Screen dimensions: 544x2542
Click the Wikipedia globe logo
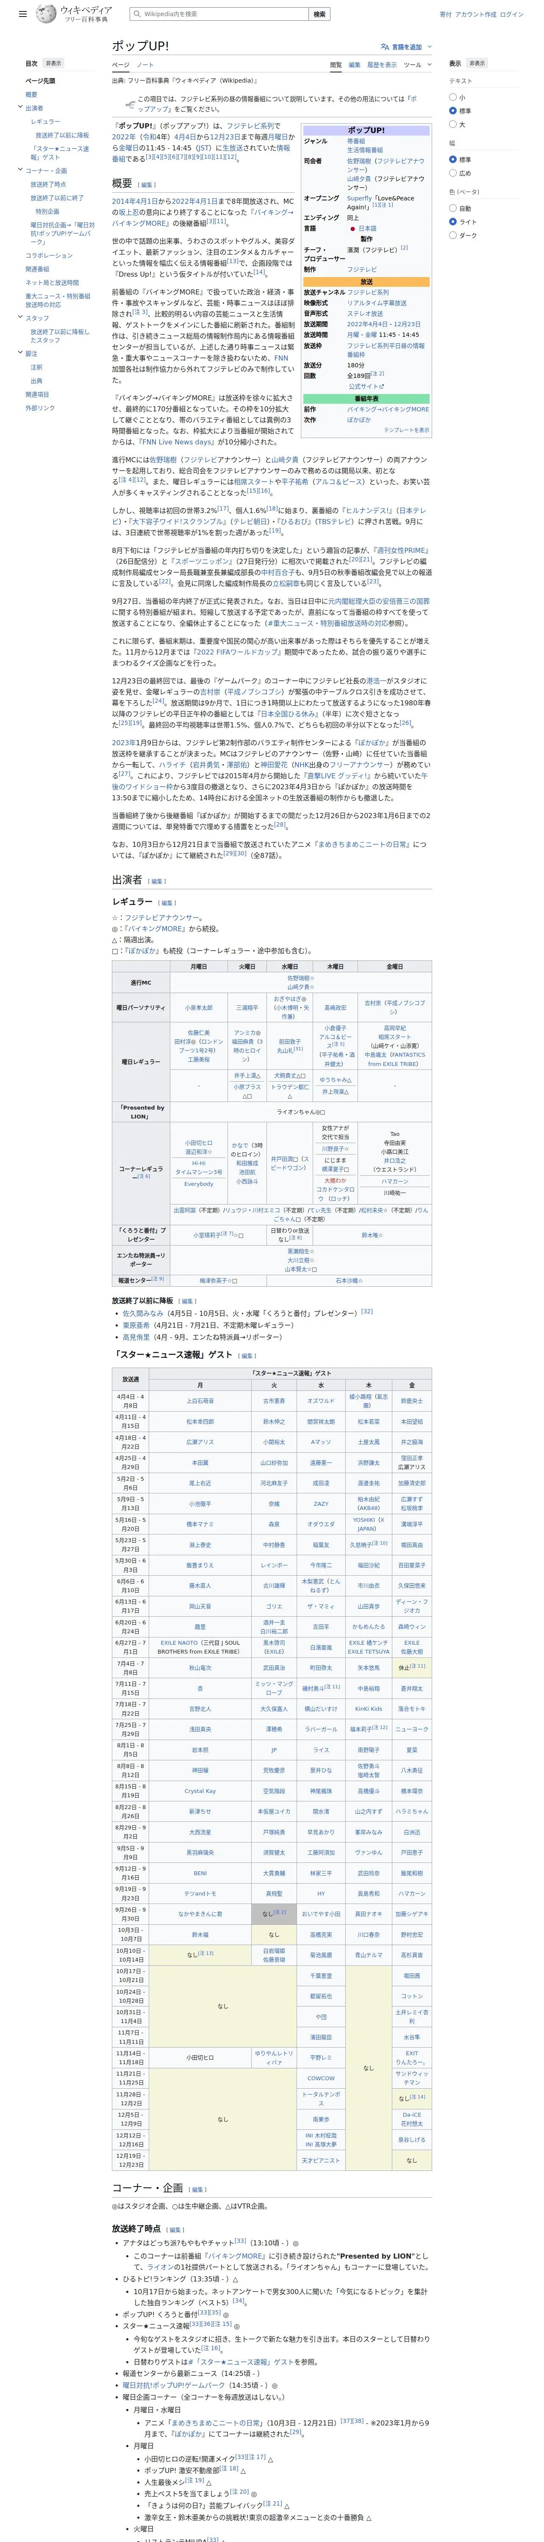click(45, 14)
